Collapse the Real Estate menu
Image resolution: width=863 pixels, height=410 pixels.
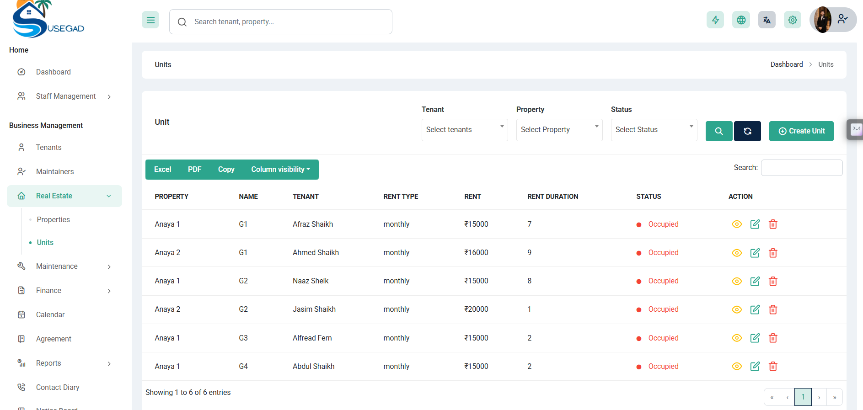click(64, 196)
